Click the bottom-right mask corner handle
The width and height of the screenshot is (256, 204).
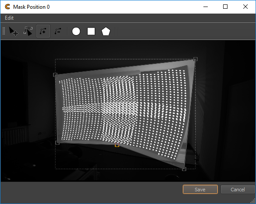coord(184,169)
